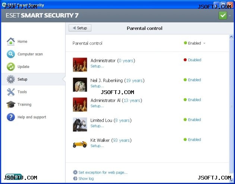This screenshot has width=235, height=184.
Task: Click the Neil J. Rubenking account name
Action: [x=107, y=81]
